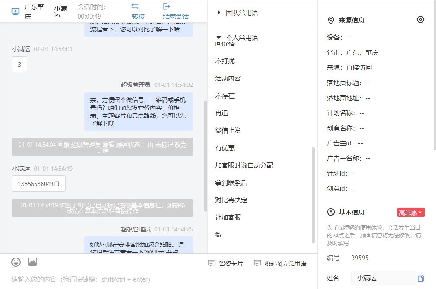
Task: Open the image upload icon
Action: [x=32, y=262]
